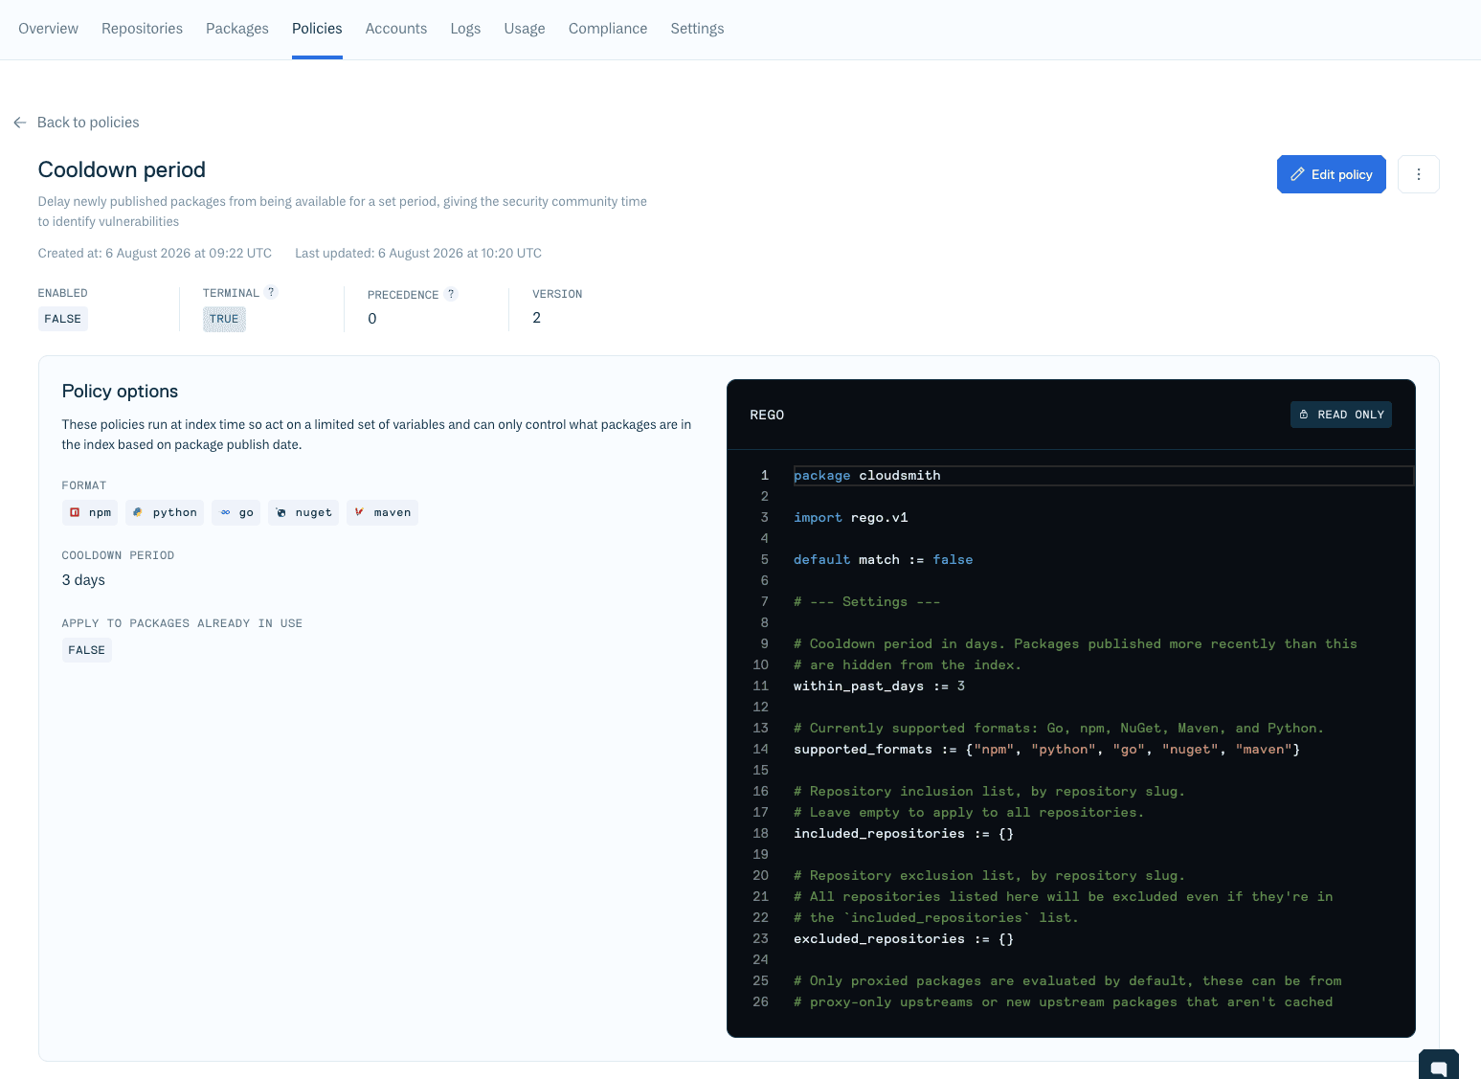
Task: Click the TERMINAL help question mark icon
Action: point(271,292)
